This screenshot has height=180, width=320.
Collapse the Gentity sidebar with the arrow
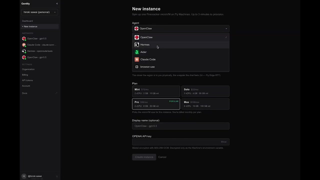57,4
